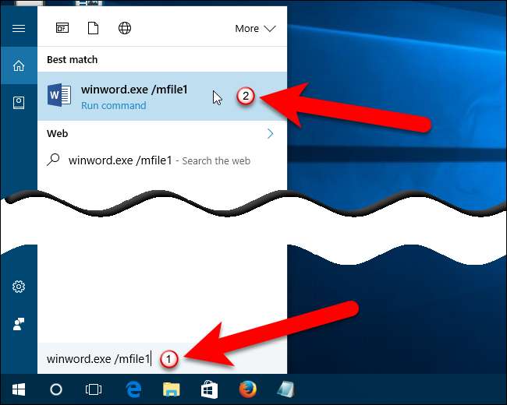Expand the Web results chevron
This screenshot has height=405, width=507.
[271, 133]
